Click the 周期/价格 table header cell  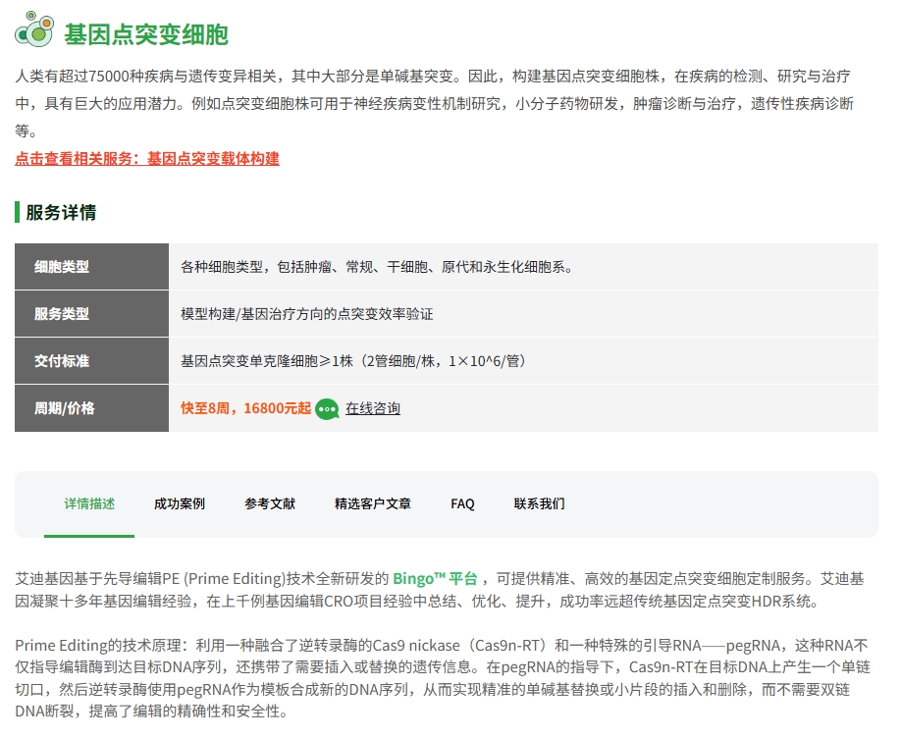coord(92,408)
